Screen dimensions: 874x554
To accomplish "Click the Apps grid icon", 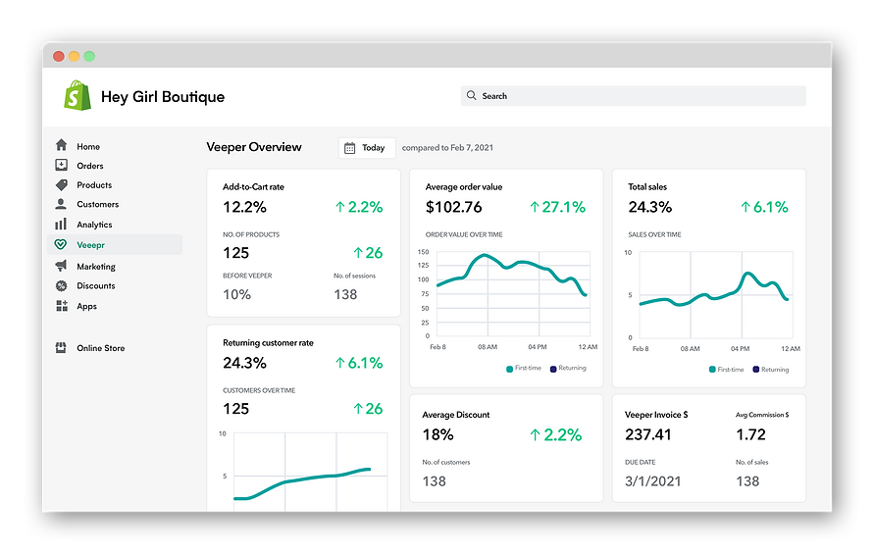I will pos(62,305).
